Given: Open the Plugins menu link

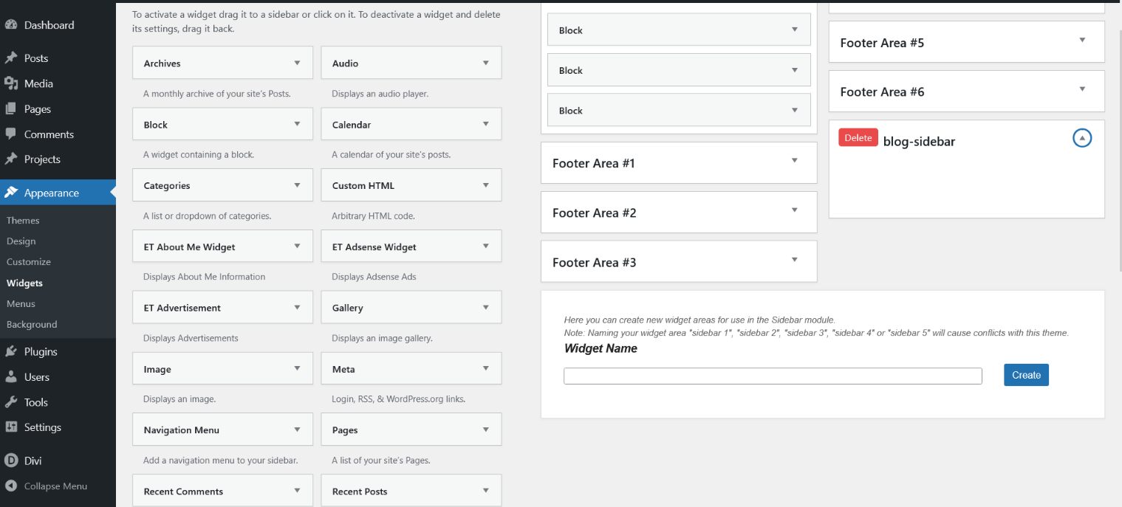Looking at the screenshot, I should tap(41, 351).
